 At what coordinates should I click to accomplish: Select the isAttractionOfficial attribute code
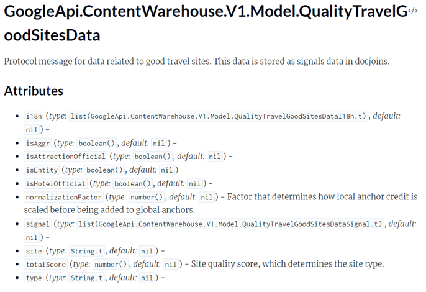65,157
